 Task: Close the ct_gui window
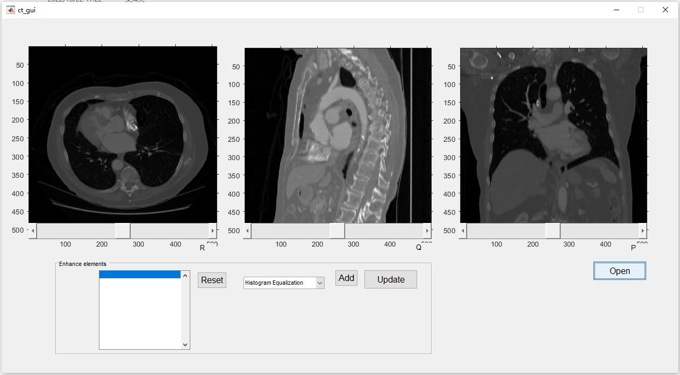665,10
